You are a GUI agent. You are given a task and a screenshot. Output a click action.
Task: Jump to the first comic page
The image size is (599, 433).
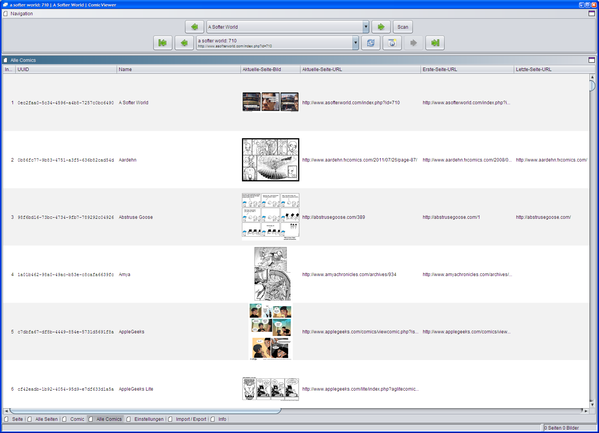[162, 43]
